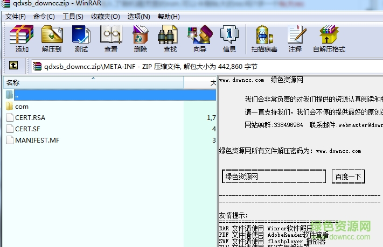Click the 绿色资源网 search input field
The width and height of the screenshot is (383, 247).
(x=274, y=177)
